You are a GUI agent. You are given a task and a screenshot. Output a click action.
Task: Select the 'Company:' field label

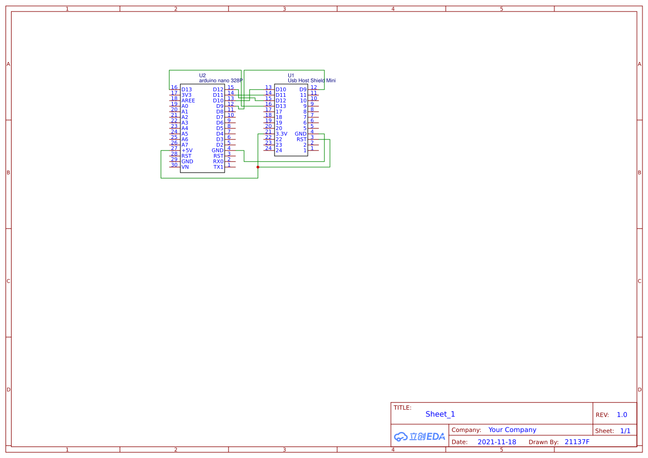pyautogui.click(x=466, y=430)
